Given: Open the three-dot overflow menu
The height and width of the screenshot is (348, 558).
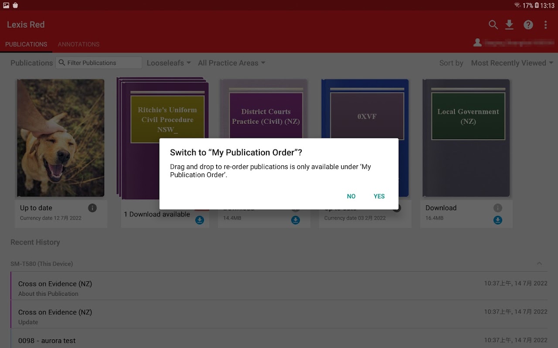Looking at the screenshot, I should 545,25.
